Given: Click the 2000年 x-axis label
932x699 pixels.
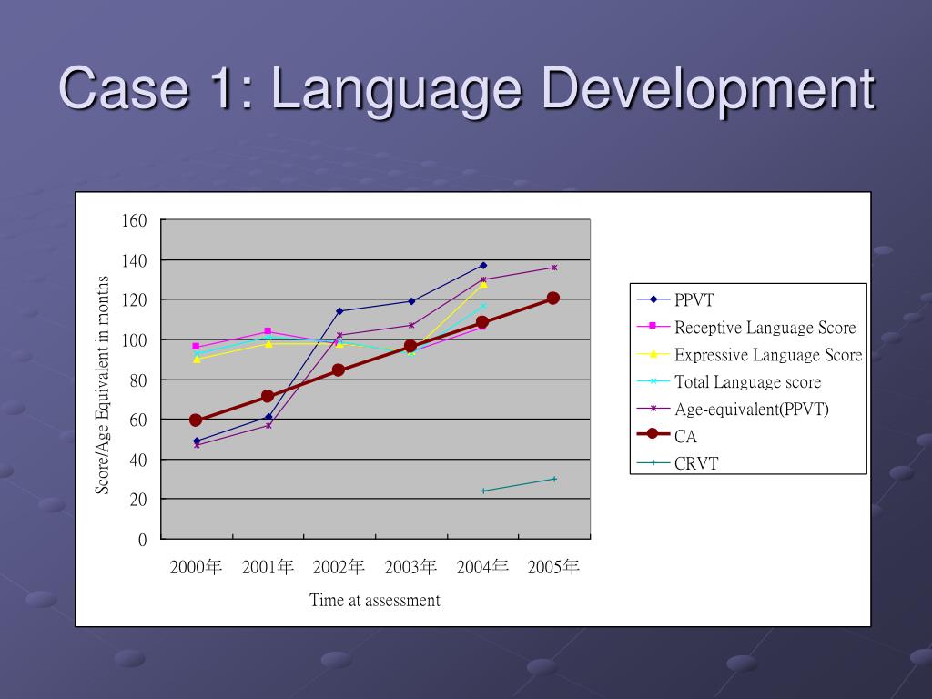Looking at the screenshot, I should coord(197,566).
